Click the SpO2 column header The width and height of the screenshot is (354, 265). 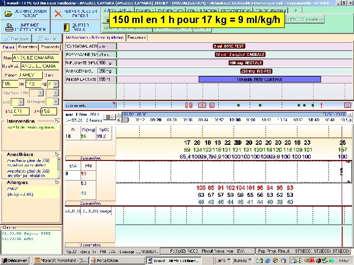click(104, 130)
